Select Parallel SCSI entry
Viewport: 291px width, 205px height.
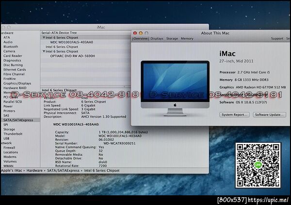pos(13,102)
